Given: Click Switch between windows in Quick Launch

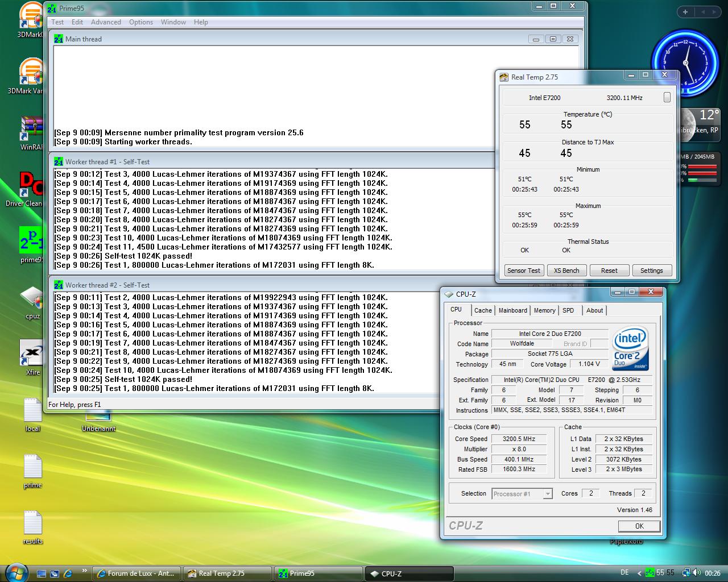Looking at the screenshot, I should [55, 573].
